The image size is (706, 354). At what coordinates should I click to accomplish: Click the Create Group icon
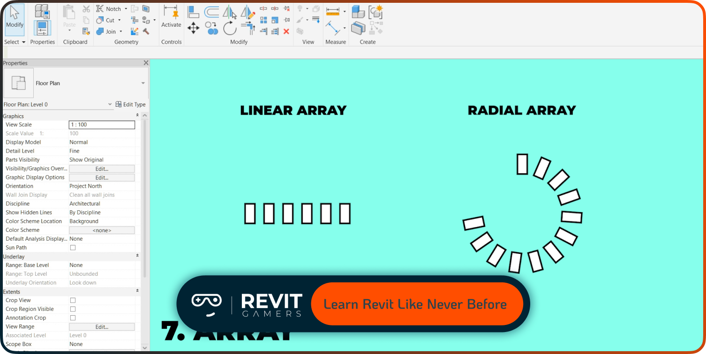[x=376, y=12]
